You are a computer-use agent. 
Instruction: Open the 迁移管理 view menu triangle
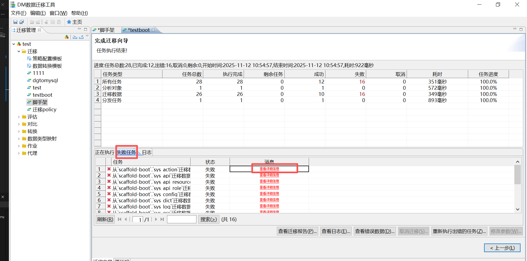point(87,36)
